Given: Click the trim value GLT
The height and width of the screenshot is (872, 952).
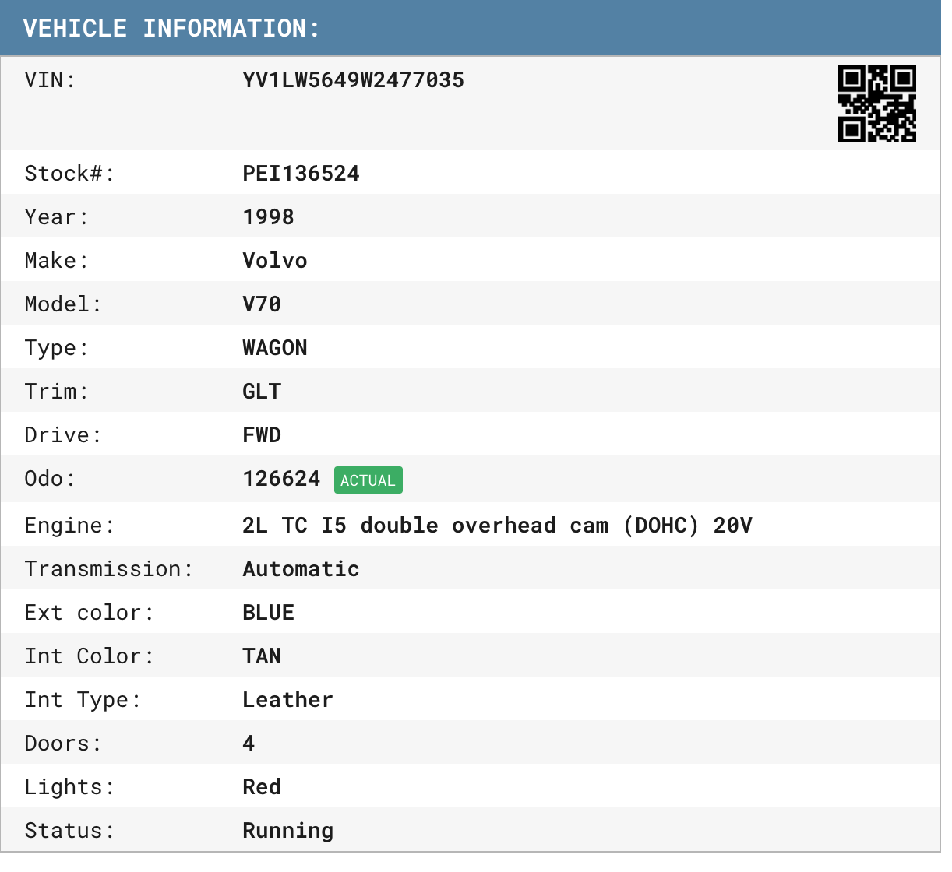Looking at the screenshot, I should click(x=262, y=392).
